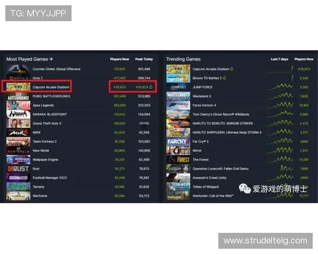The width and height of the screenshot is (318, 254).
Task: Select the Rust game logo
Action: coord(18,168)
